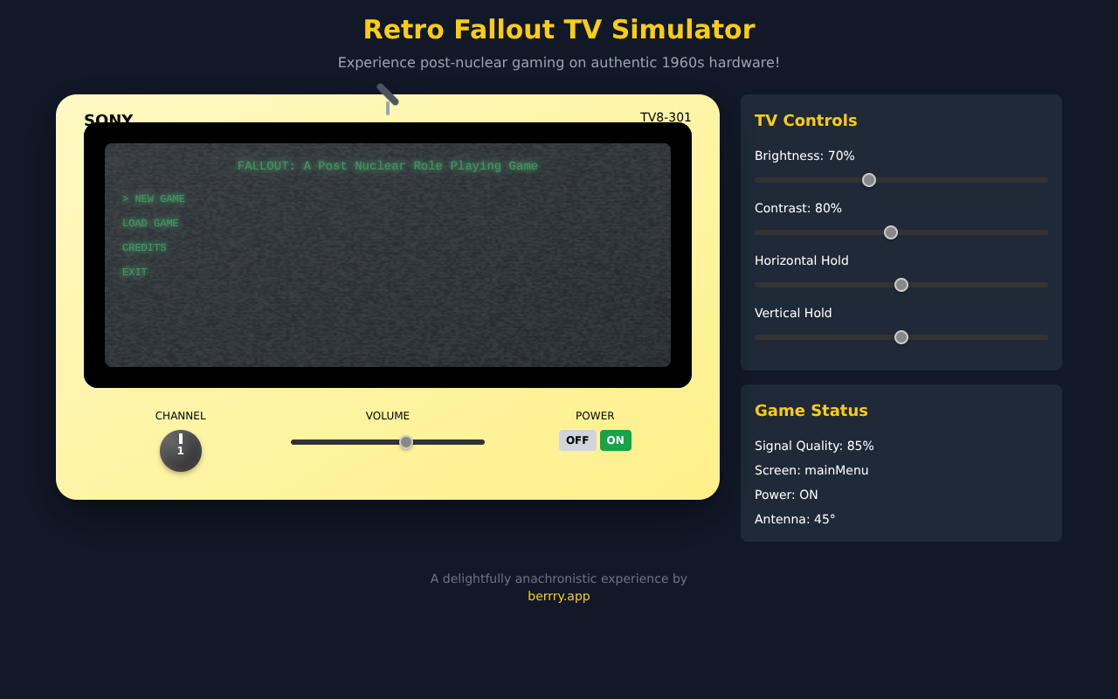The width and height of the screenshot is (1118, 699).
Task: Select EXIT on the Fallout menu
Action: click(x=135, y=272)
